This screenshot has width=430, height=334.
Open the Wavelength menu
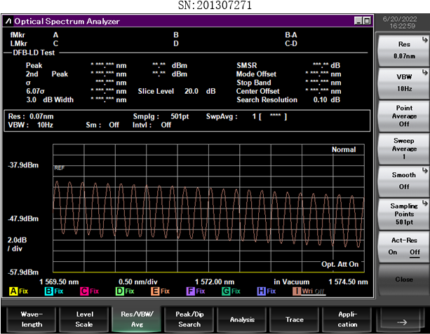31,319
